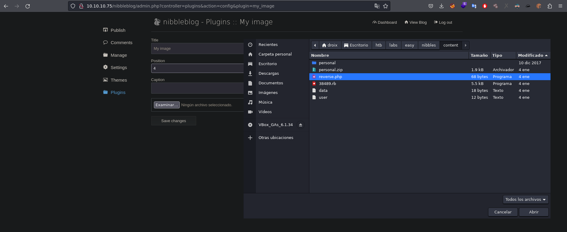Open the Descargas location in the file dialog
567x232 pixels.
268,74
